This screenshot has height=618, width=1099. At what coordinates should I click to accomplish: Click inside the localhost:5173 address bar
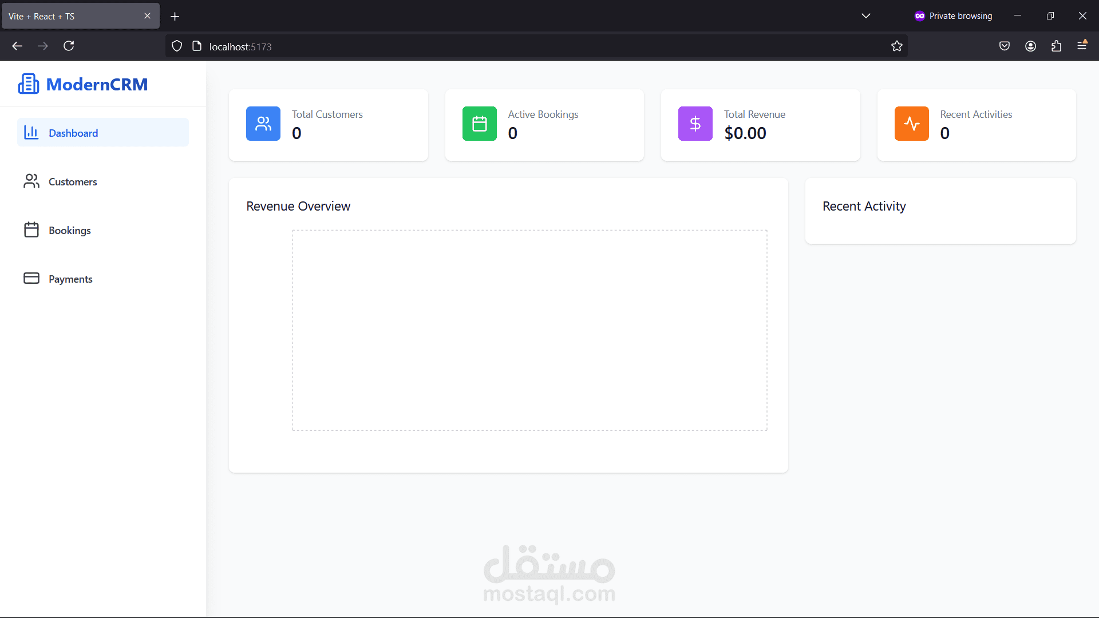(458, 46)
